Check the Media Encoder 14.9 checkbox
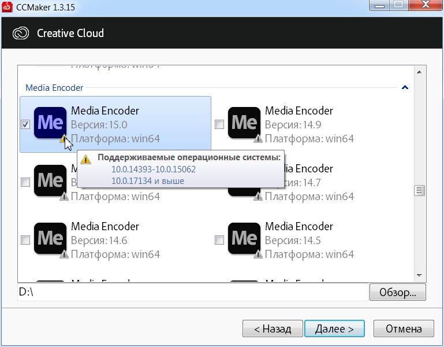 coord(219,124)
